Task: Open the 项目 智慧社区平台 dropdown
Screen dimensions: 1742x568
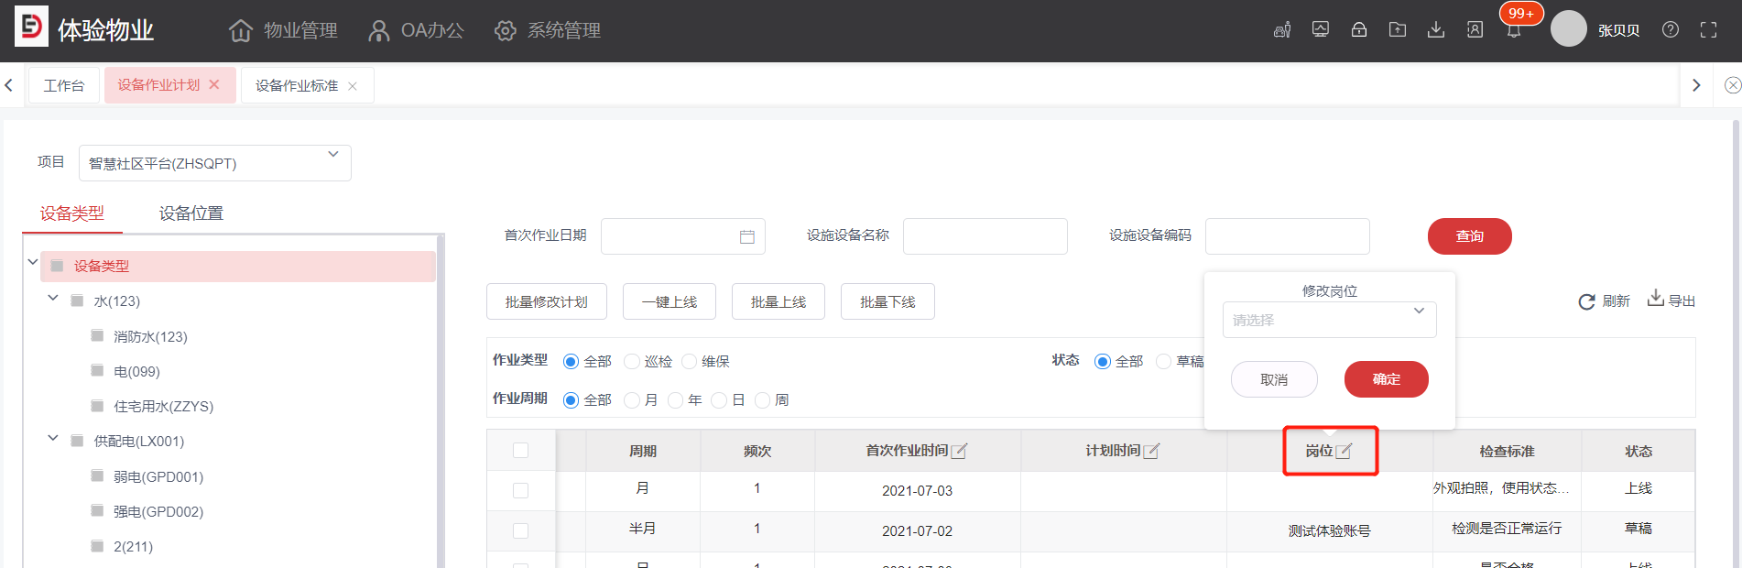Action: [x=215, y=163]
